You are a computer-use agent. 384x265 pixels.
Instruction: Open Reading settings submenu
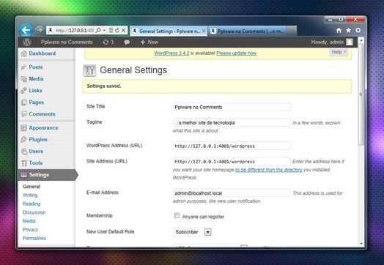click(32, 204)
